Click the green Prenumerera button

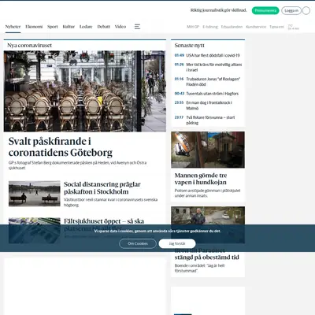pos(265,10)
